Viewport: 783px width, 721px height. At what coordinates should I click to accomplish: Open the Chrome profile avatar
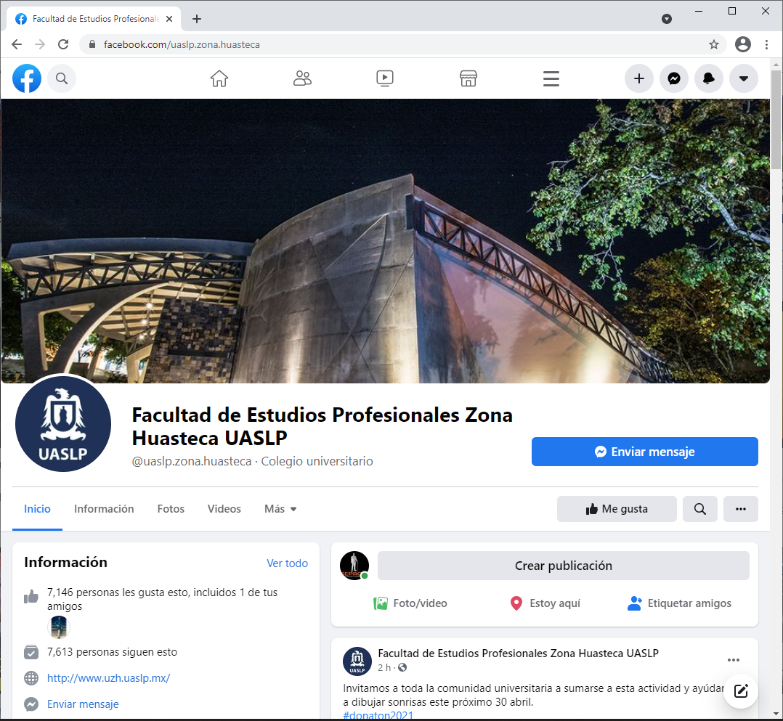(x=743, y=44)
